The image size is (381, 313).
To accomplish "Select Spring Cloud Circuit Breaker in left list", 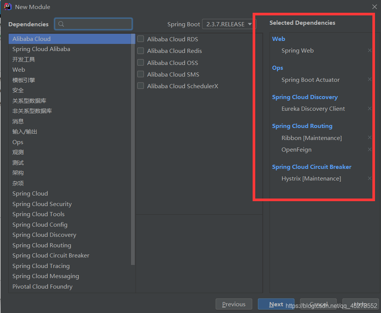I will coord(70,256).
